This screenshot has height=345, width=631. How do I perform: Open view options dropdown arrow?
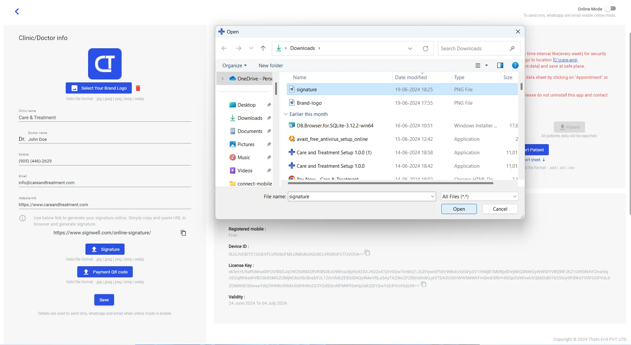(x=487, y=66)
